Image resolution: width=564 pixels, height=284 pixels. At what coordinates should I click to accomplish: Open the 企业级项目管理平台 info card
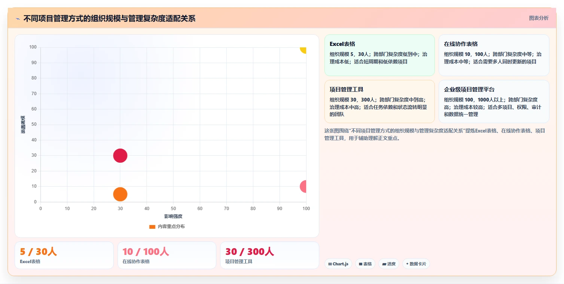pyautogui.click(x=494, y=102)
